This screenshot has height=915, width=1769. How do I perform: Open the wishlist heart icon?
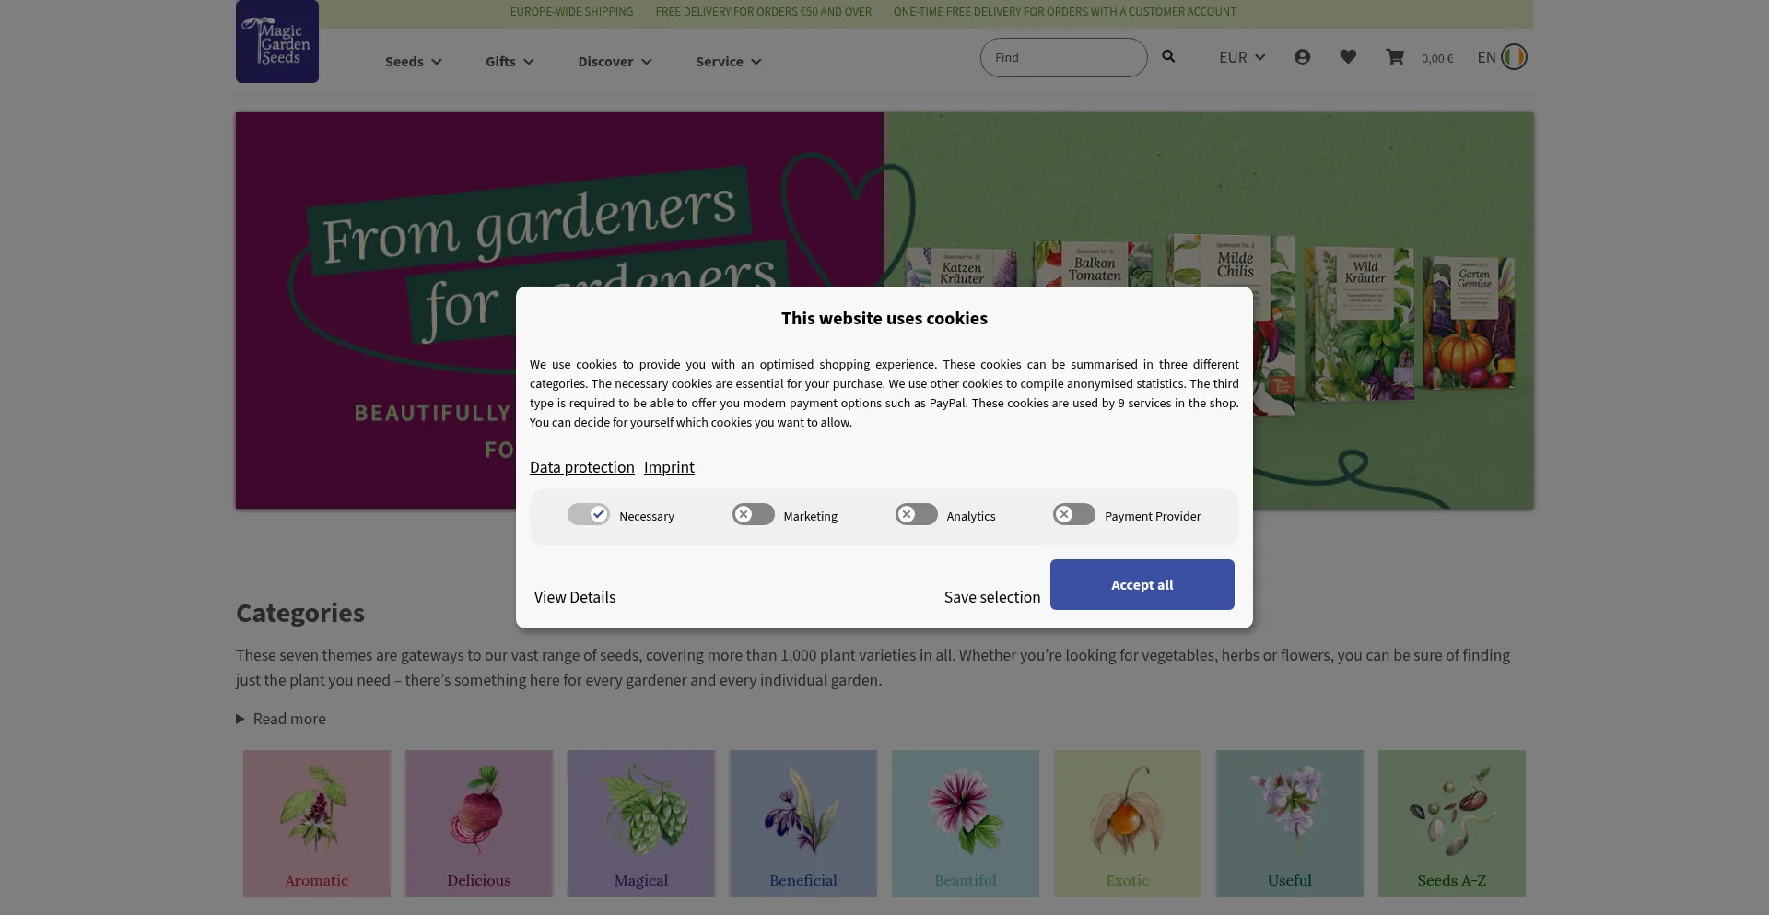coord(1348,56)
